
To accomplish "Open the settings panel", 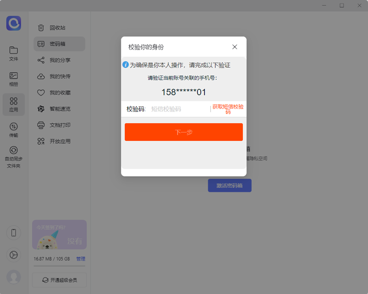I will tap(13, 255).
